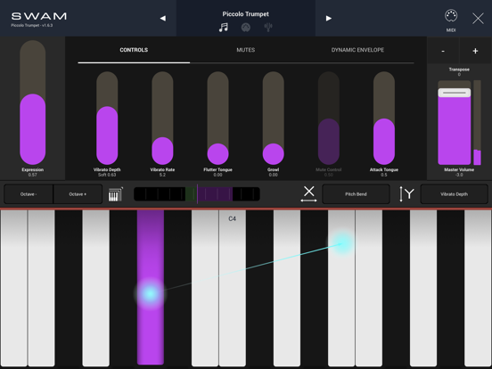Open the Vibrato Depth Y-axis assignment dropdown
The image size is (492, 369).
454,194
